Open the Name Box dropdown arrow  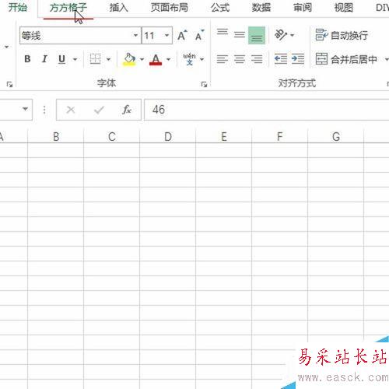(x=25, y=109)
